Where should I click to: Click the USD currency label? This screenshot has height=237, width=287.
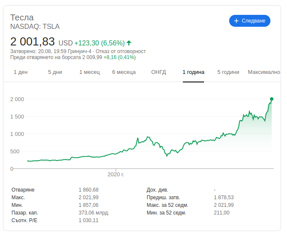pyautogui.click(x=65, y=43)
